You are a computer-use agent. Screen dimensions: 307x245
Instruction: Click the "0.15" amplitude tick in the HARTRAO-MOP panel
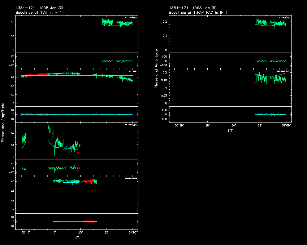tap(164, 80)
